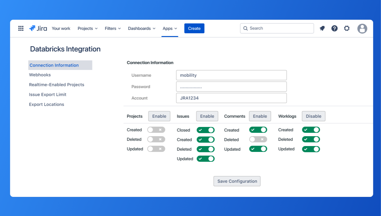Click Enable button next to Comments
Screen dimensions: 381x216
[x=260, y=116]
